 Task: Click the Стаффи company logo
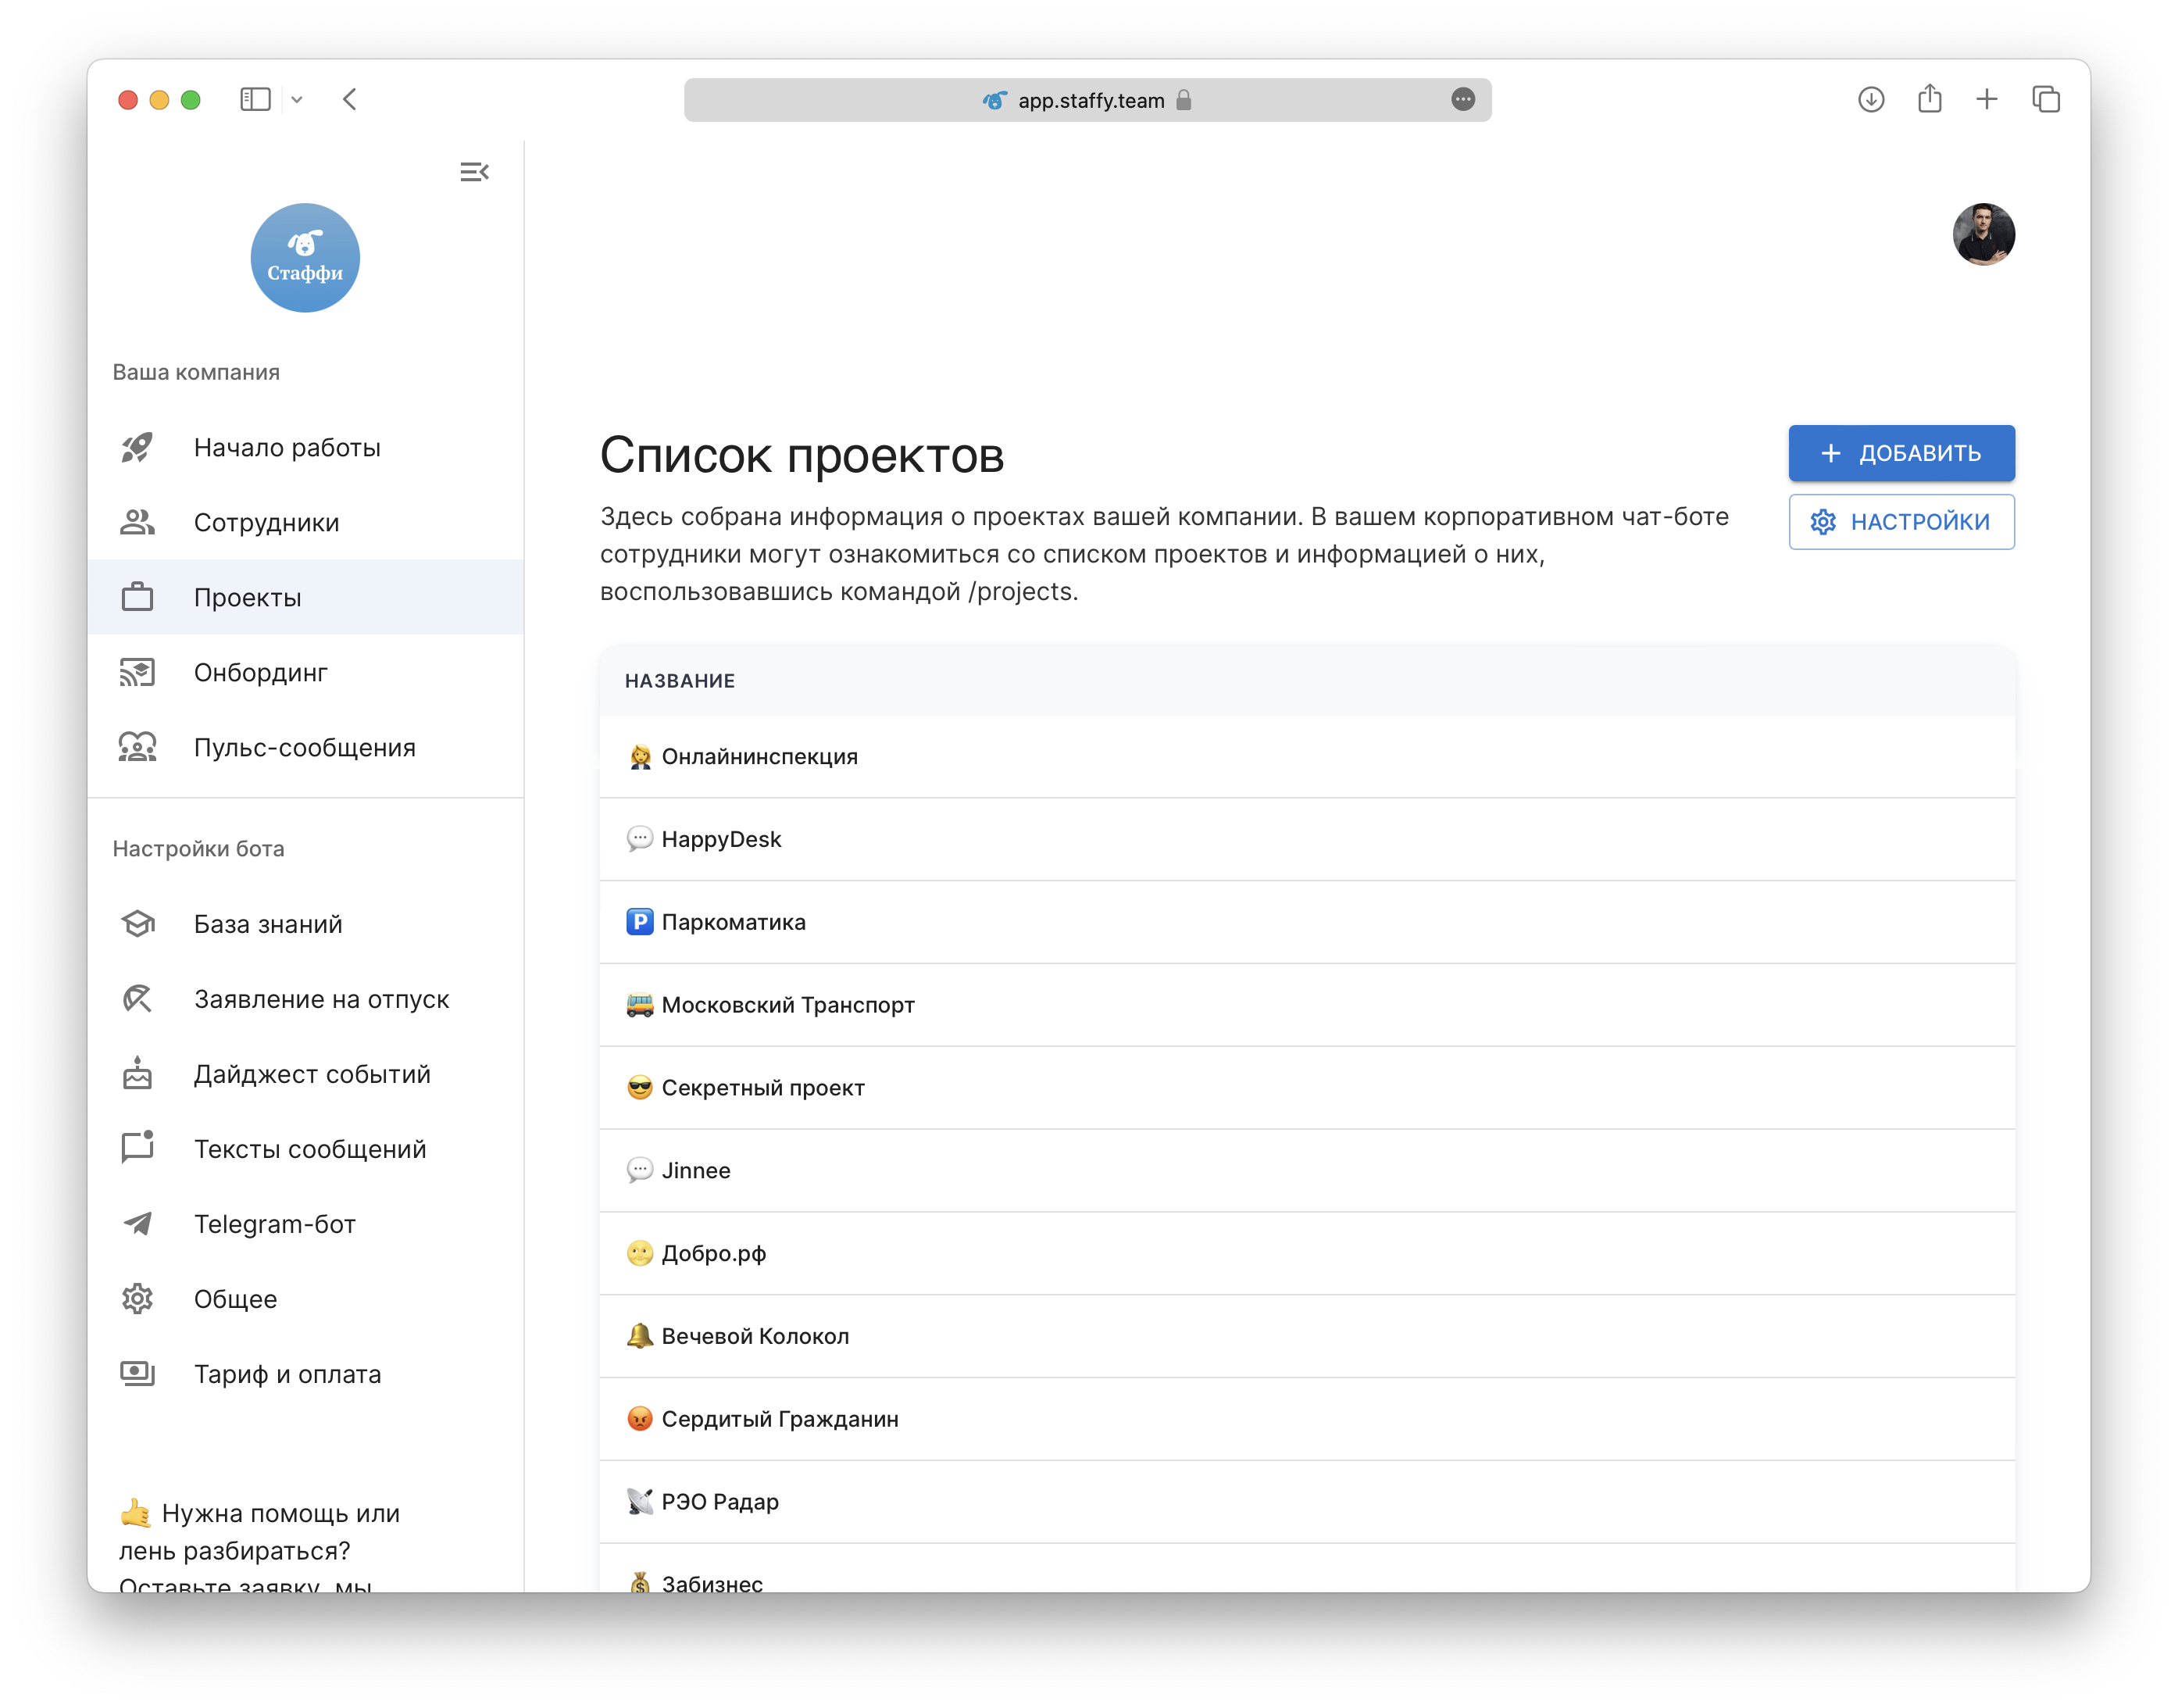(x=305, y=258)
